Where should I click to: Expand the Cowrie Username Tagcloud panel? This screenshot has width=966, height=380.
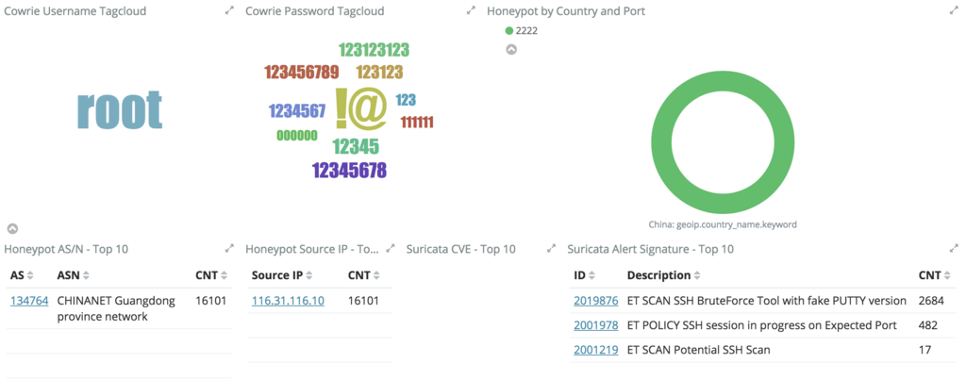coord(229,10)
